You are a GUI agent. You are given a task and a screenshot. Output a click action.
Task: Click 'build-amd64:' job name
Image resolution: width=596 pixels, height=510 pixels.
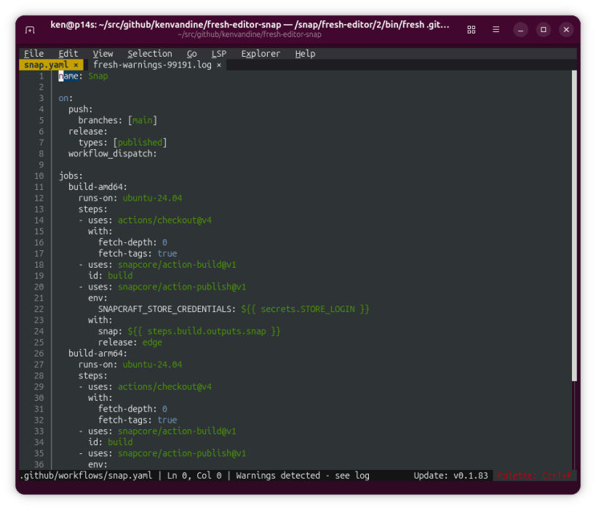coord(98,187)
